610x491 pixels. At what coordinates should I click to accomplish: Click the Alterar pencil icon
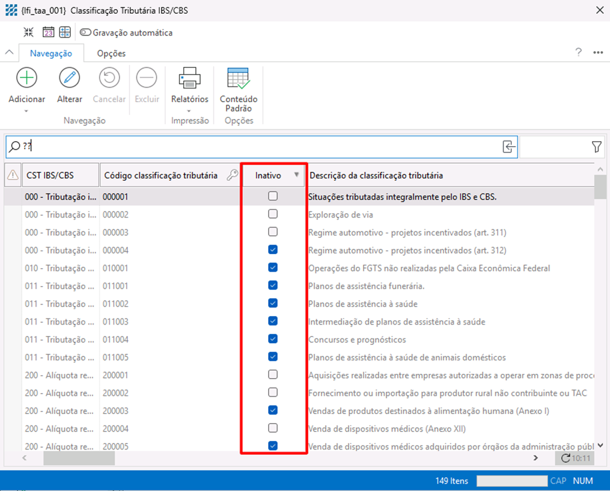tap(69, 78)
